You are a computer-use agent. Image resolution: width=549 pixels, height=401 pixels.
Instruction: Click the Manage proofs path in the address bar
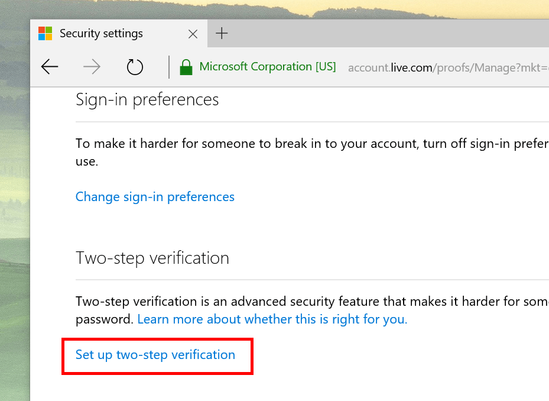tap(490, 67)
